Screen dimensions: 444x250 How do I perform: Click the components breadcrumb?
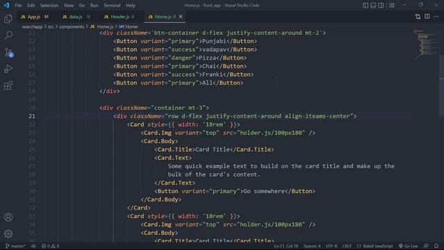[71, 26]
